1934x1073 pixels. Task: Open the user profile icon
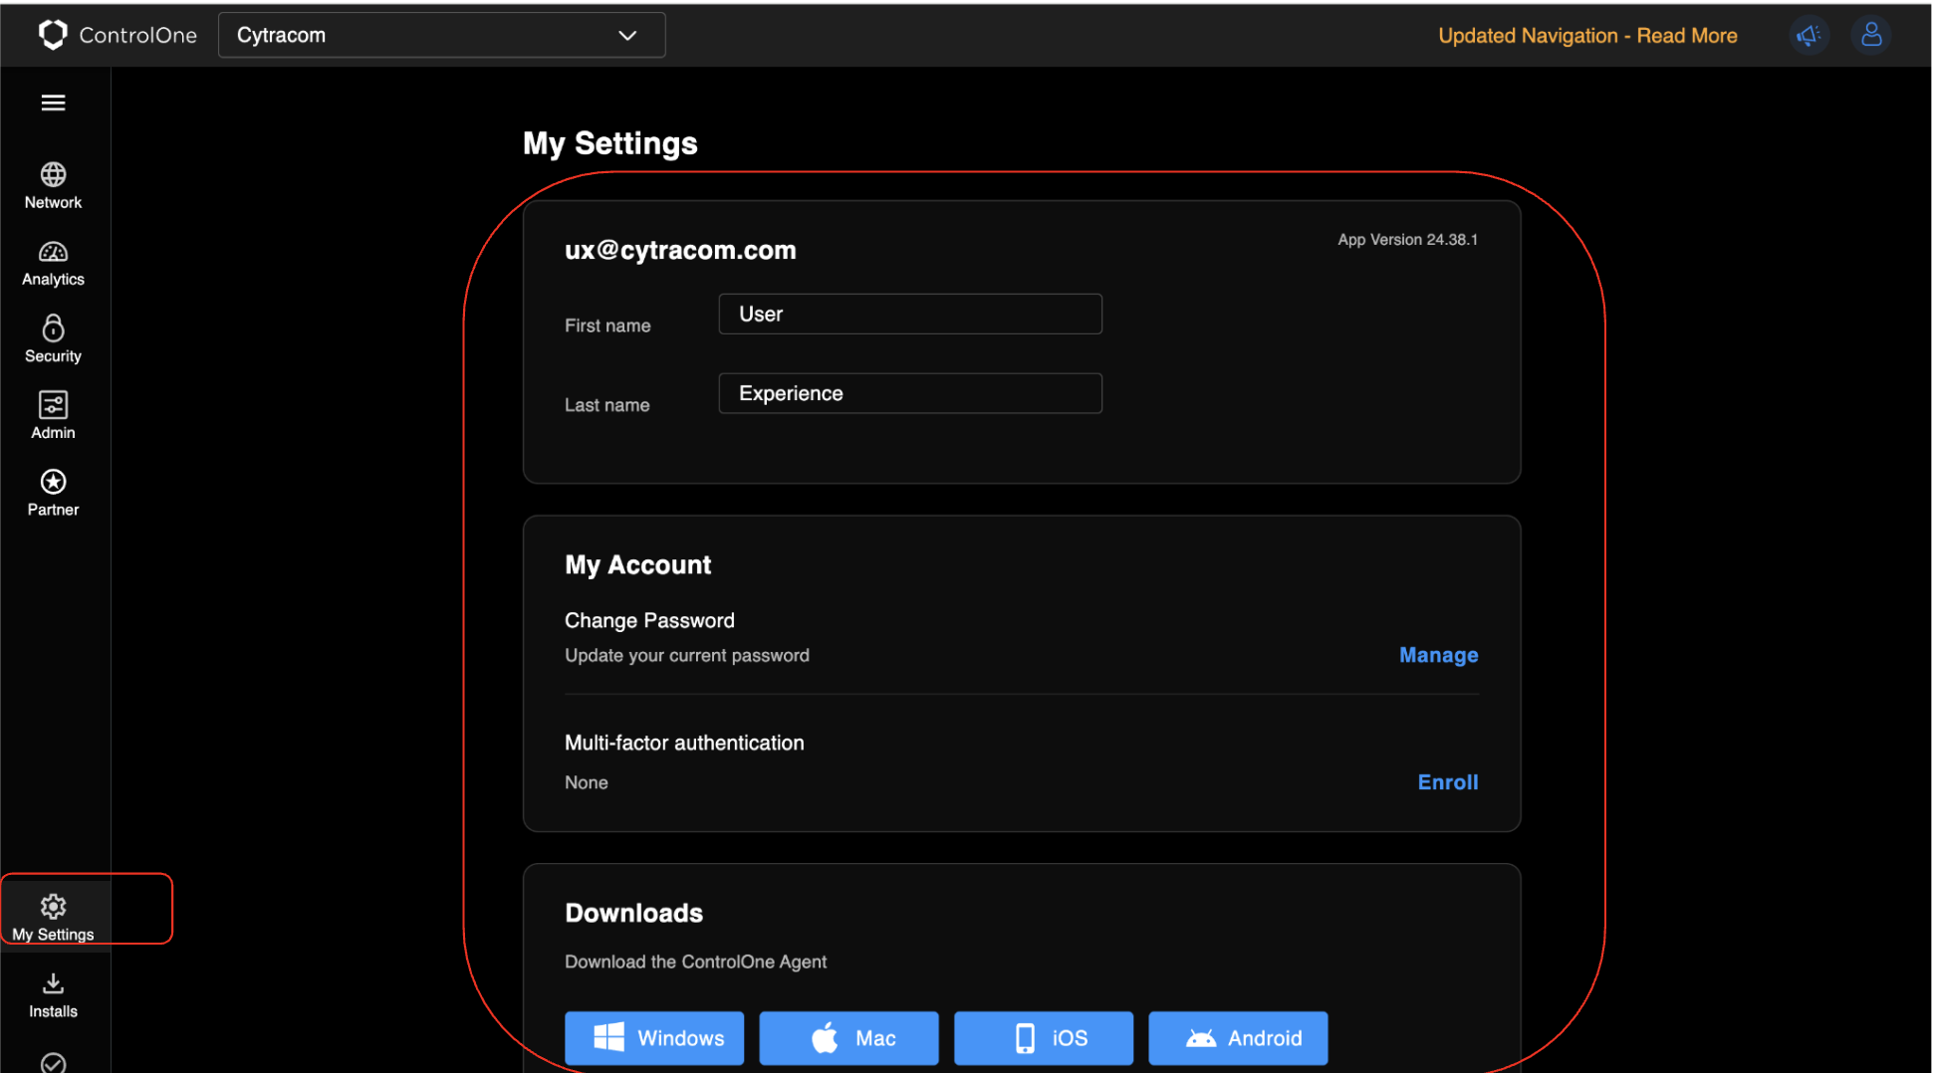pyautogui.click(x=1870, y=36)
